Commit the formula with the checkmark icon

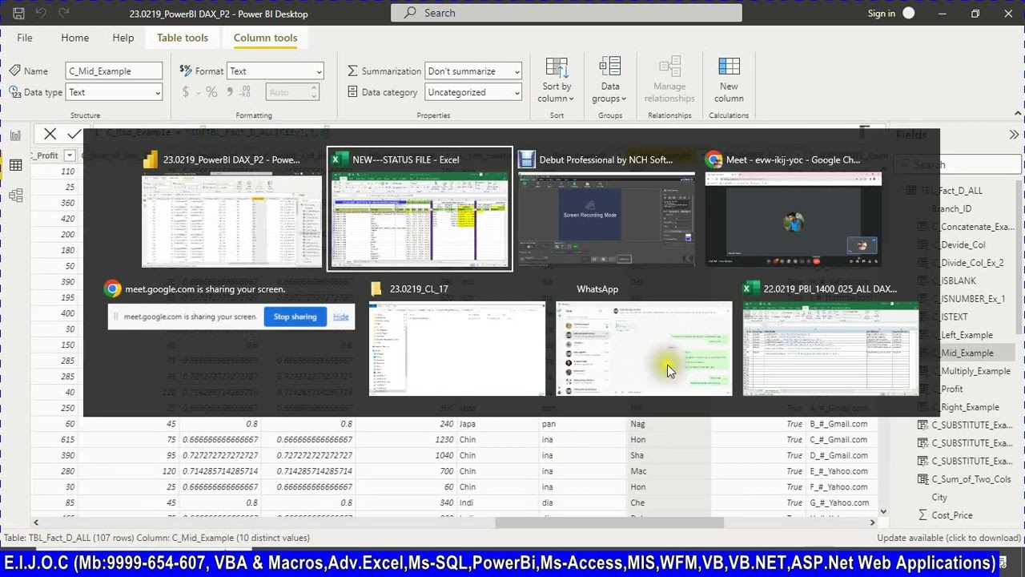coord(74,134)
